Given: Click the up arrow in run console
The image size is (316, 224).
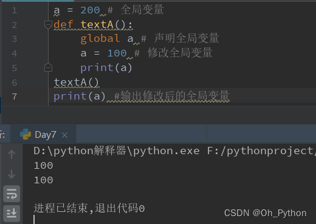Looking at the screenshot, I should 12,154.
